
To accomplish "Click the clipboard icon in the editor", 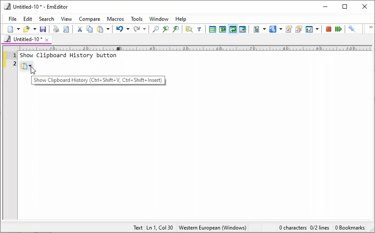I will 24,66.
